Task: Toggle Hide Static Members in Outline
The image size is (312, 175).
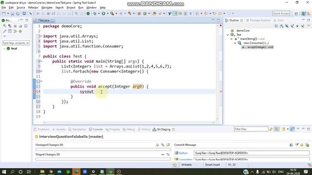Action: click(292, 26)
